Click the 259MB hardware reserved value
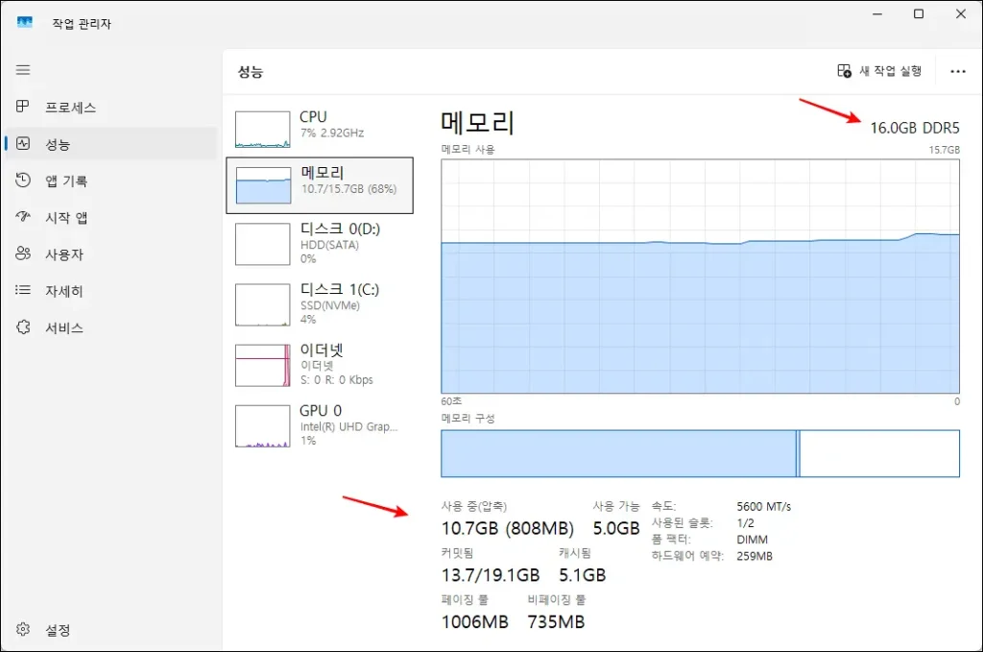The width and height of the screenshot is (983, 652). coord(755,556)
